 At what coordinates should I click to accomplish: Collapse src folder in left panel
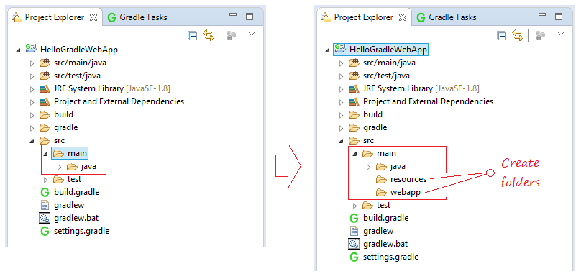click(x=32, y=141)
